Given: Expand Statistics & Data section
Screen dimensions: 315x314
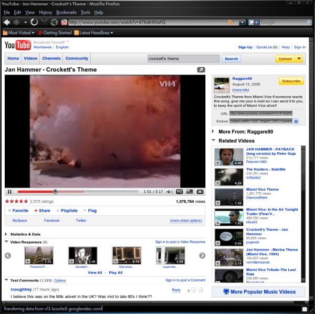Looking at the screenshot, I should pos(6,234).
